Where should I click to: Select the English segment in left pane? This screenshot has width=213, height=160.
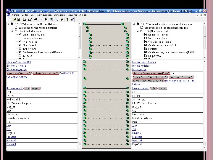click(x=11, y=133)
